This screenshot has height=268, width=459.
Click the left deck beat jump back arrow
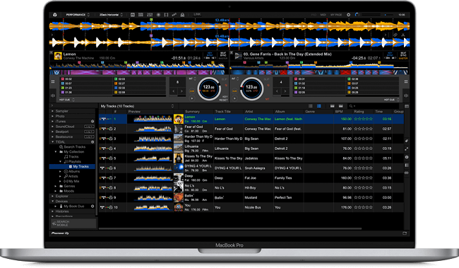(x=174, y=91)
